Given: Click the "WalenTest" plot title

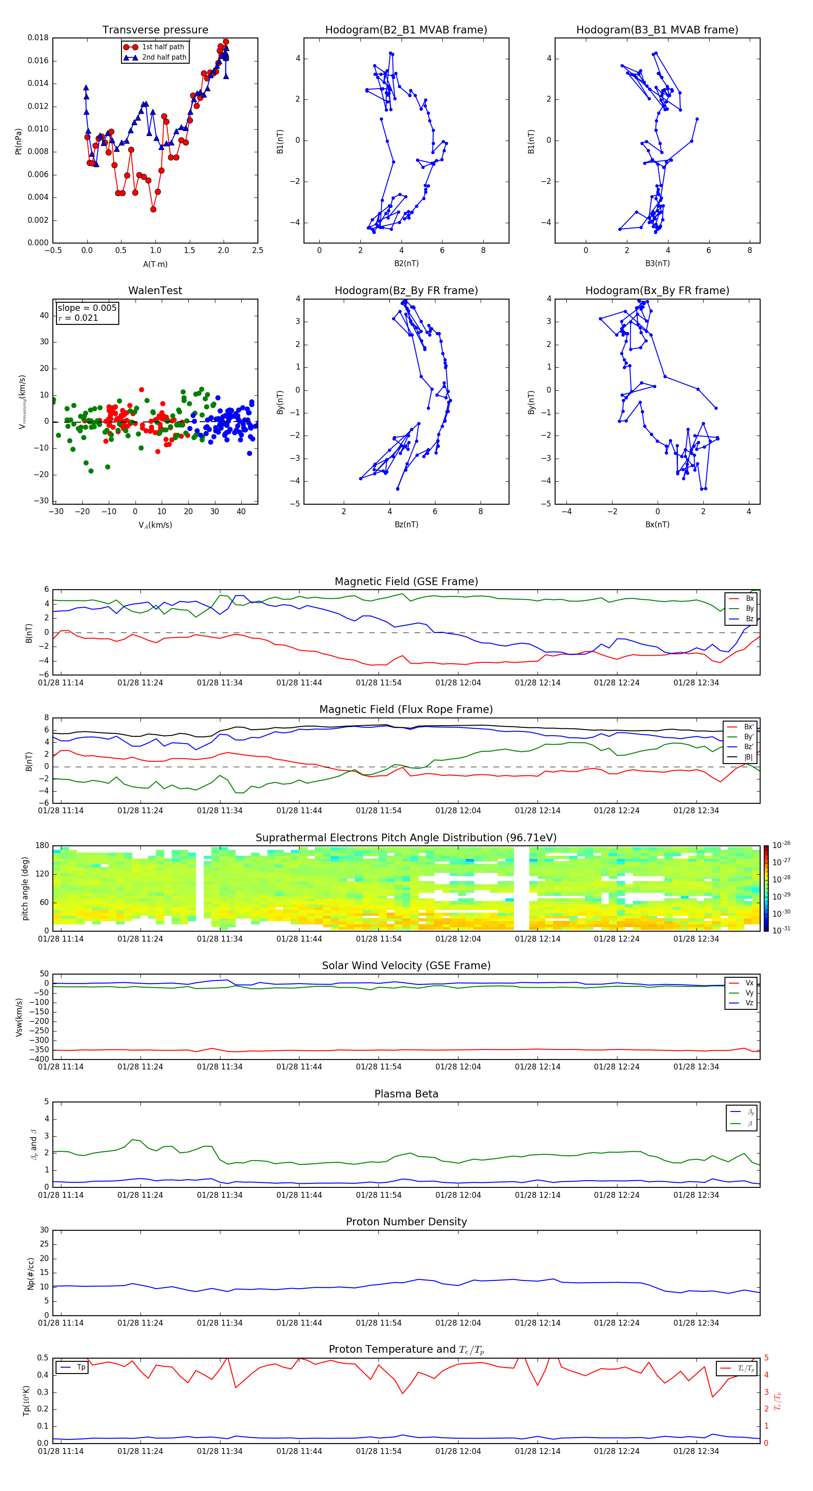Looking at the screenshot, I should 155,291.
